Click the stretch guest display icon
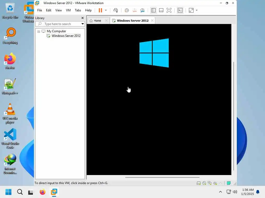 point(191,10)
